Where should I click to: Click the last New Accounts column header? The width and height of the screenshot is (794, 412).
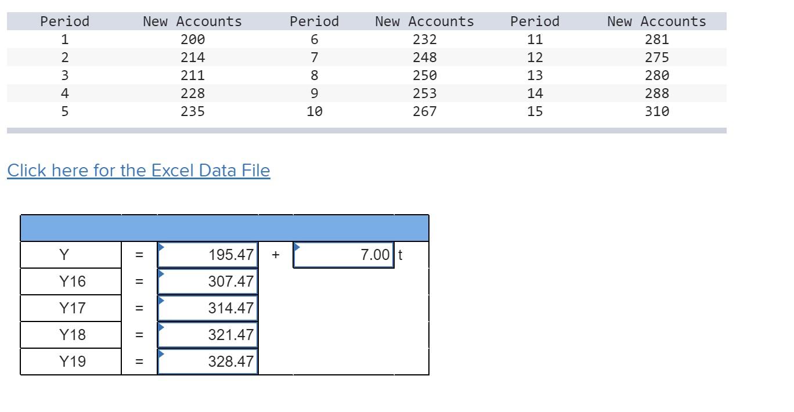click(657, 21)
